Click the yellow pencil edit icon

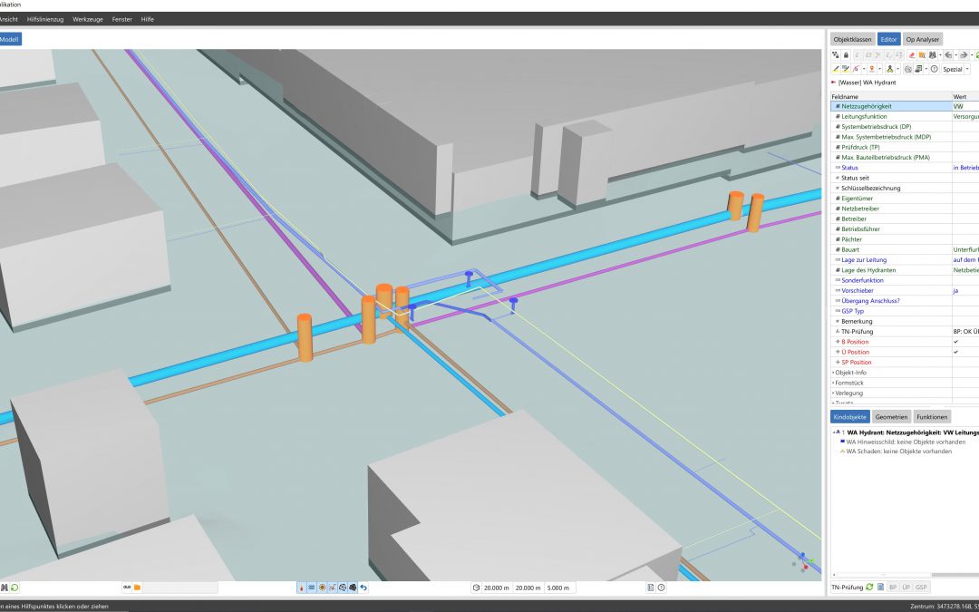point(836,69)
